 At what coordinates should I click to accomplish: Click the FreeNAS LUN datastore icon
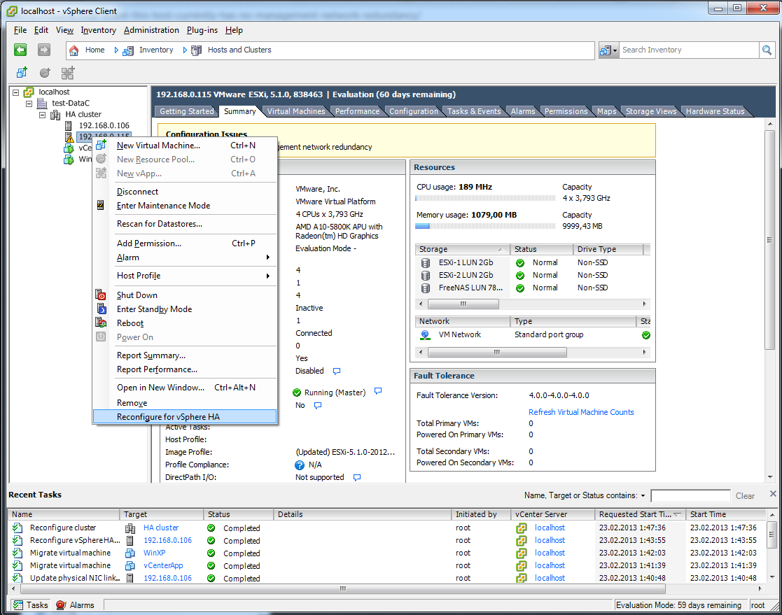pyautogui.click(x=426, y=288)
